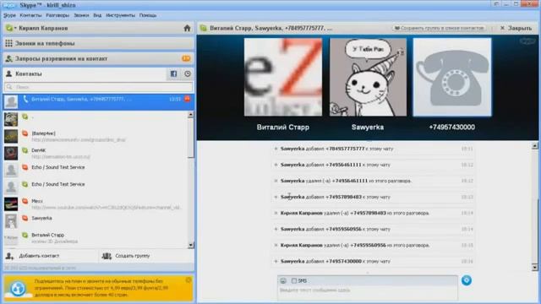Select contact Mecci in the list
541x304 pixels.
(96, 204)
